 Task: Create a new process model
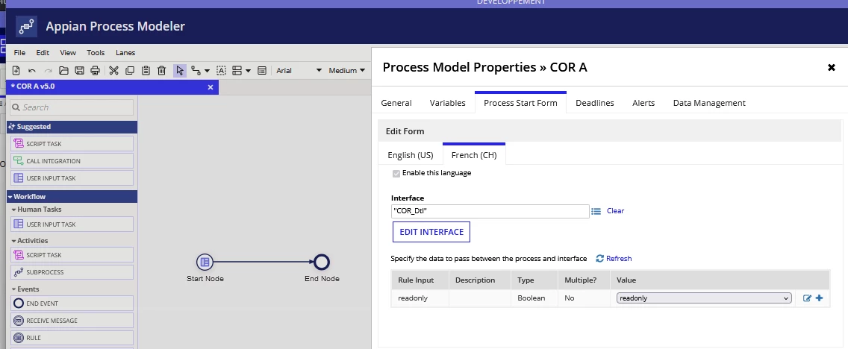(16, 71)
